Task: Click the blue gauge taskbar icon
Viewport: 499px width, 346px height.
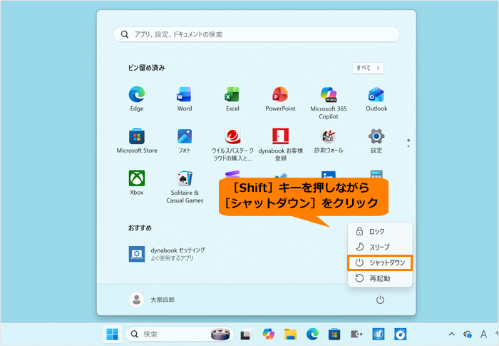Action: (400, 334)
